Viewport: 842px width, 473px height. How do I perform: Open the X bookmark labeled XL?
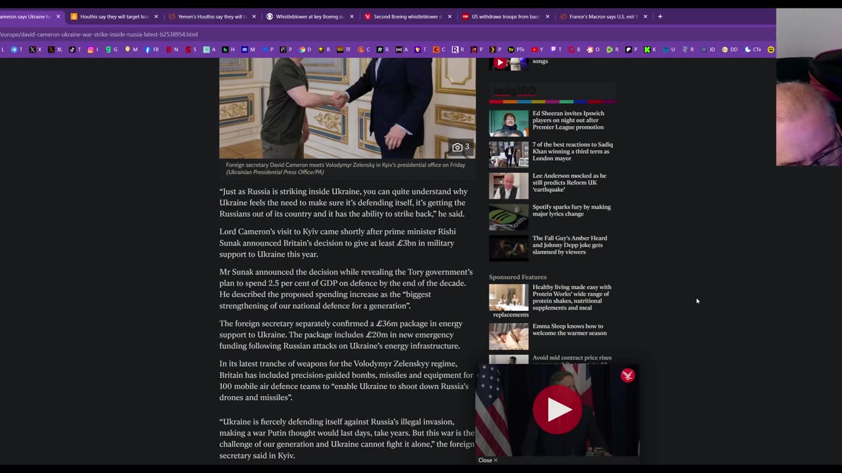click(55, 49)
